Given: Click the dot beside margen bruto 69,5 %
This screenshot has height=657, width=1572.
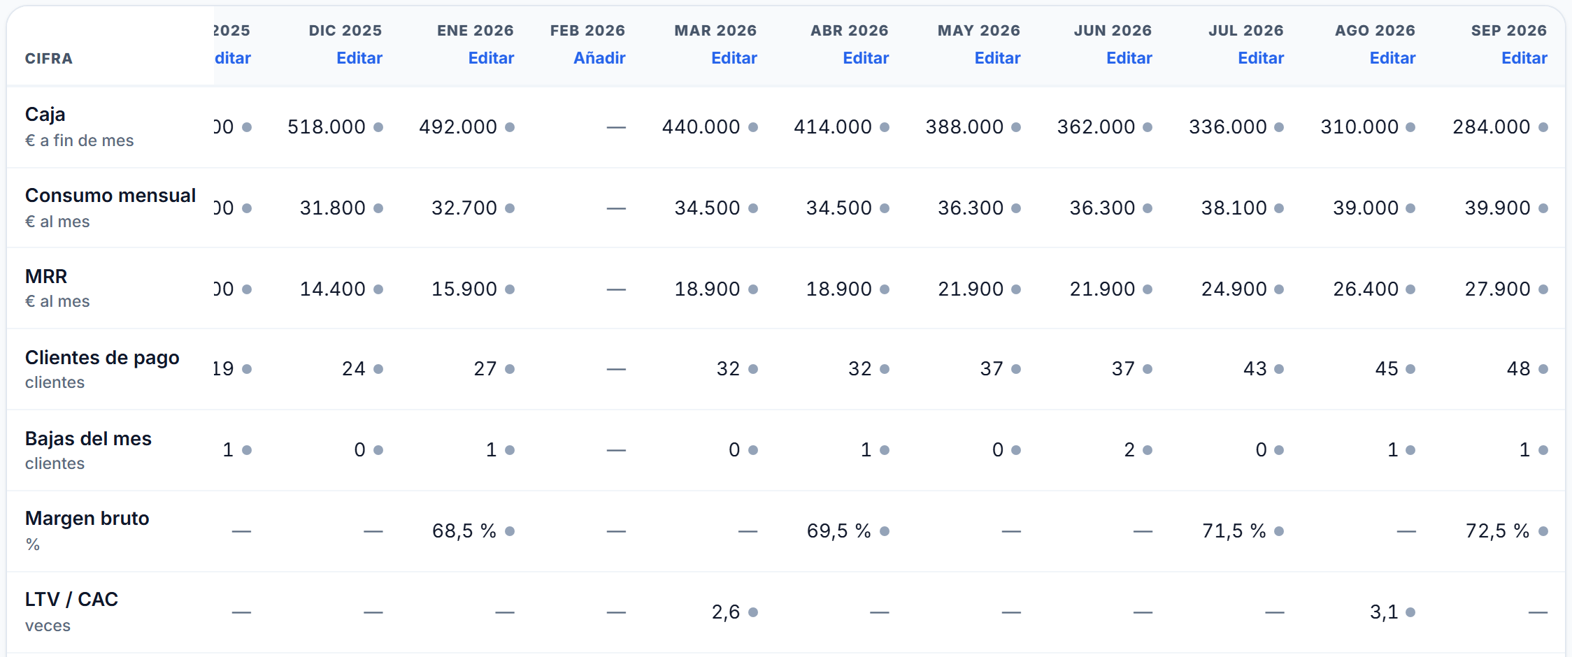Looking at the screenshot, I should tap(885, 531).
